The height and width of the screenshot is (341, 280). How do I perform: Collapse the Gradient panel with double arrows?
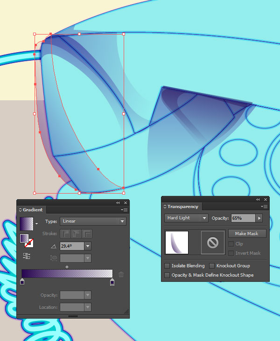(118, 202)
